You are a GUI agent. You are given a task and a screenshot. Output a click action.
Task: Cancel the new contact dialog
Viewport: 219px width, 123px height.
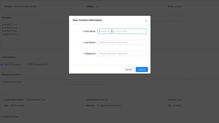click(x=129, y=69)
